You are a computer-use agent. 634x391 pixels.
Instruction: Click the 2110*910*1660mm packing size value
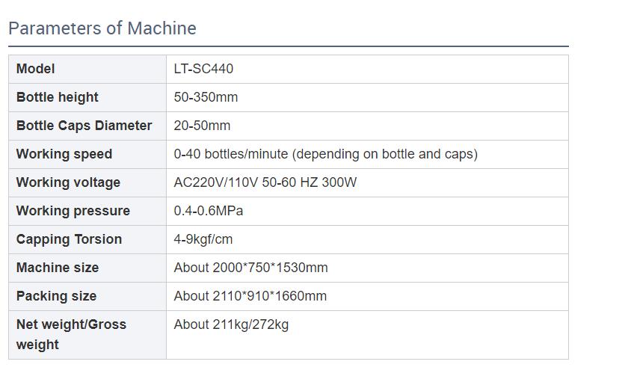click(250, 296)
